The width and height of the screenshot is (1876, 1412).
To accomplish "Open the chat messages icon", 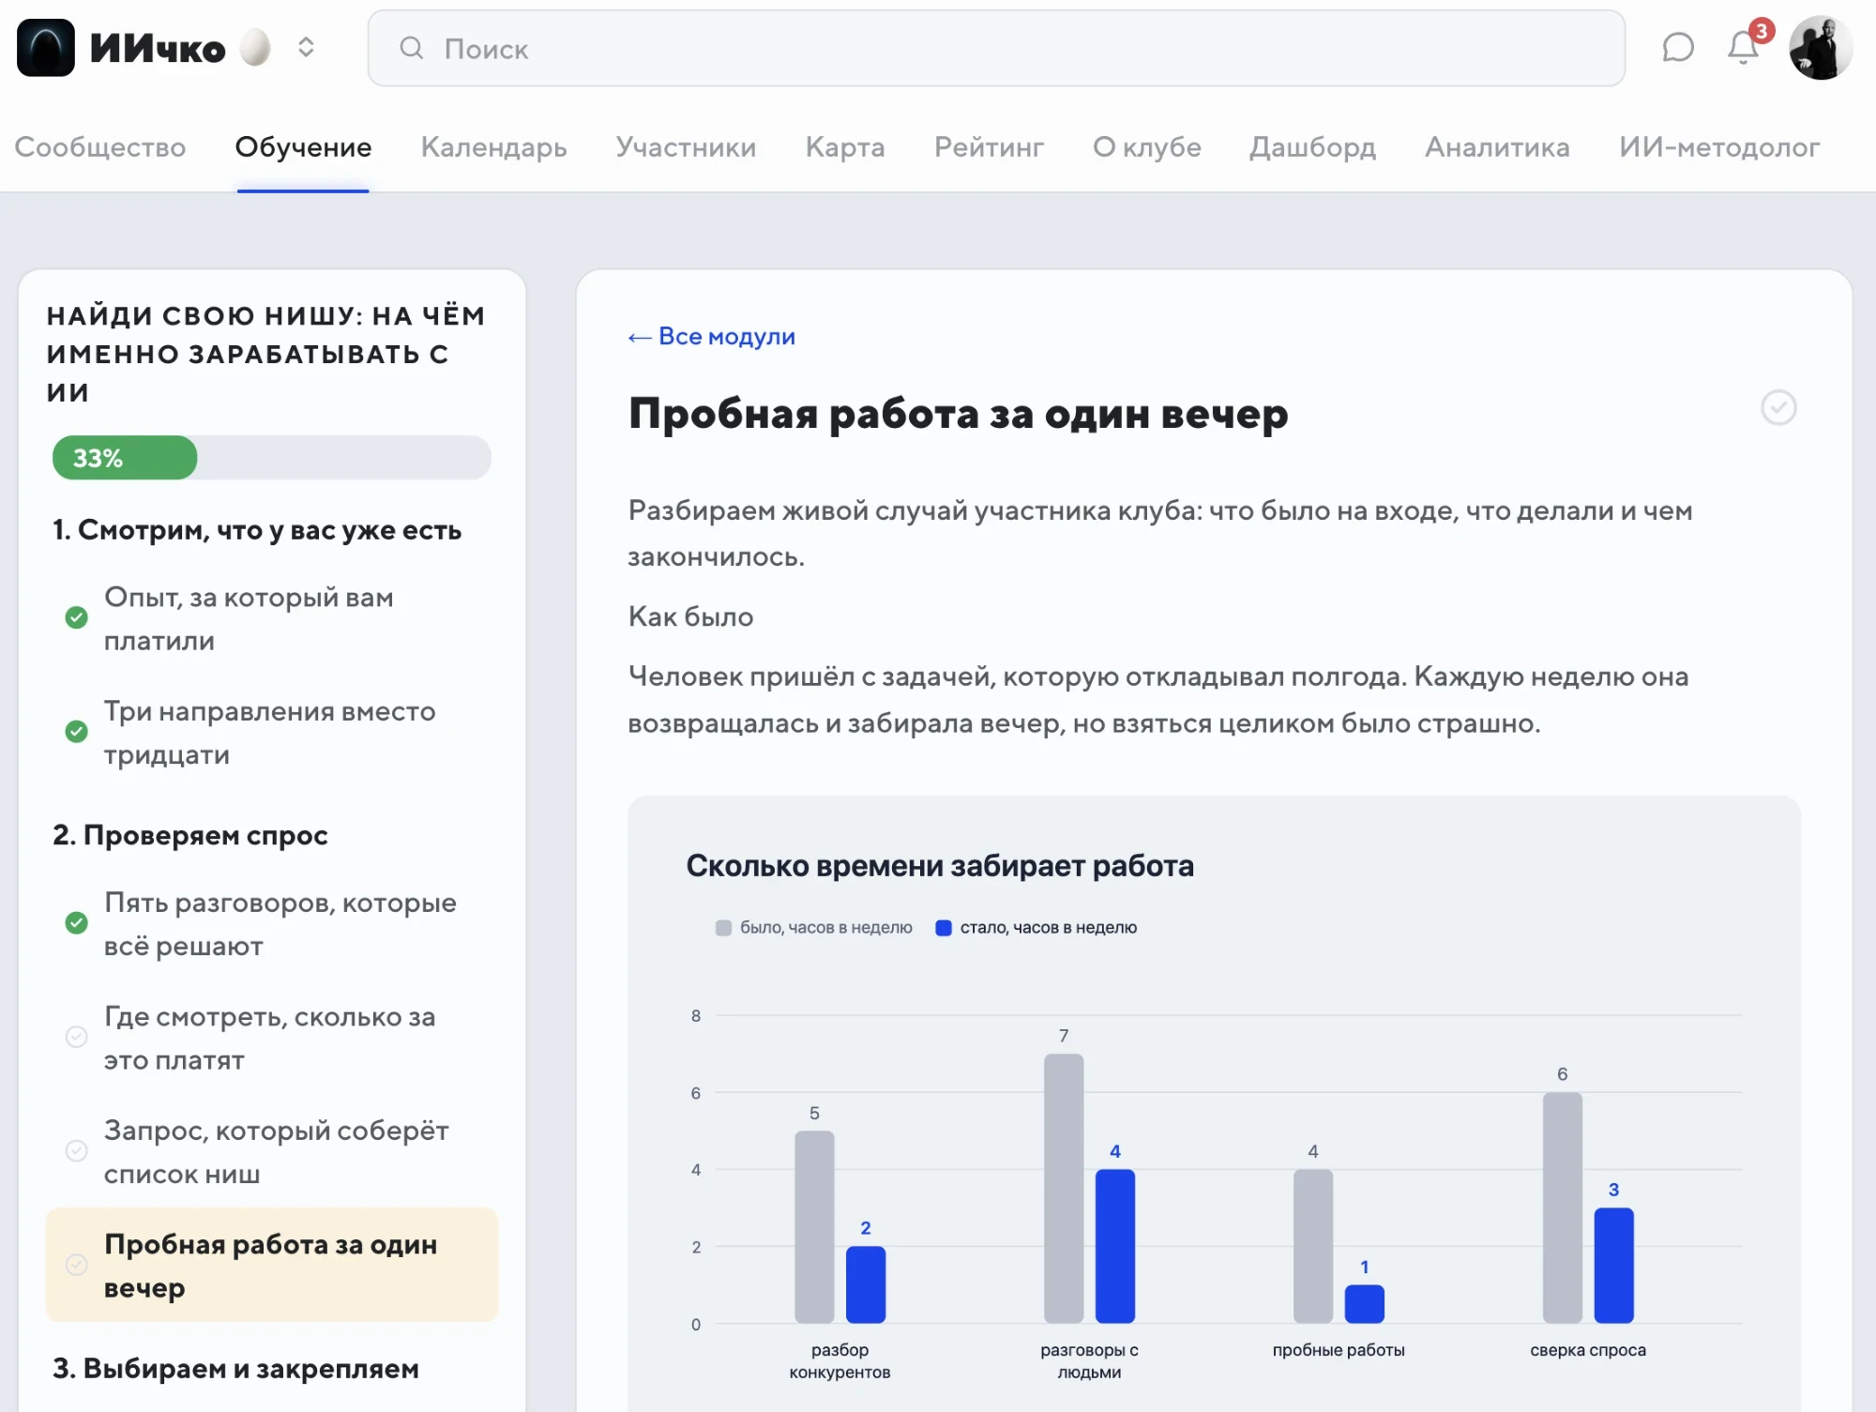I will tap(1678, 48).
